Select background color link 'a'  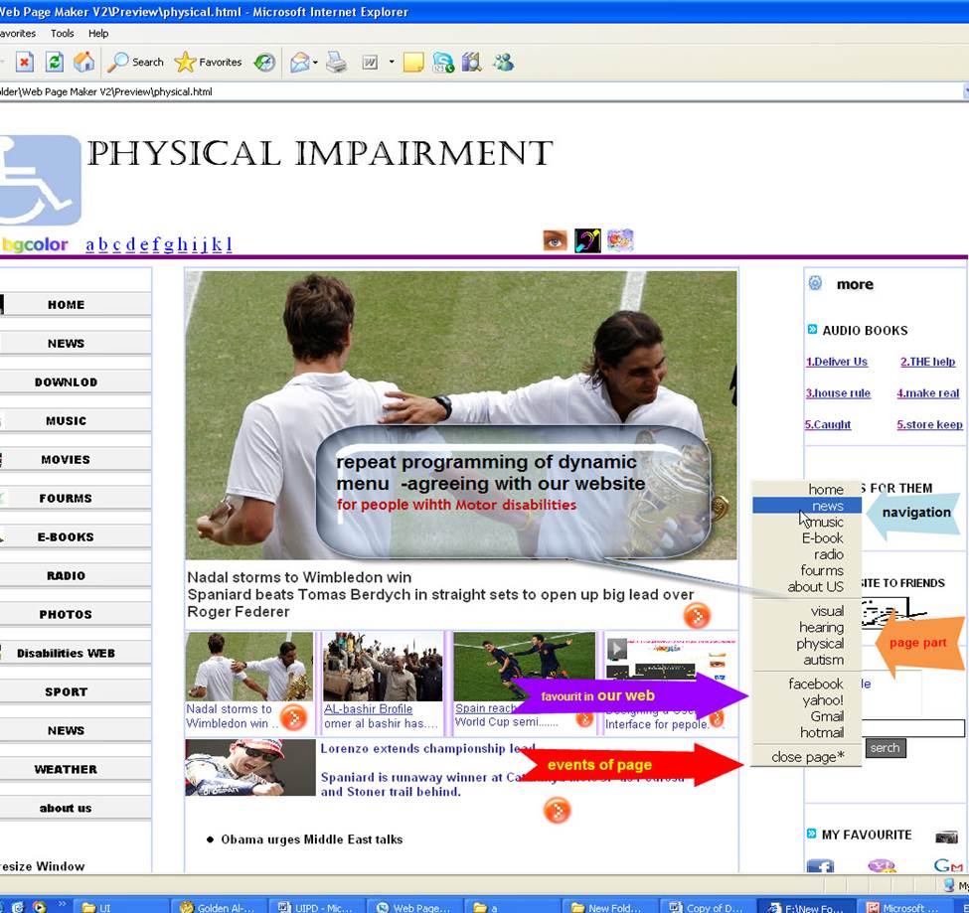tap(90, 244)
